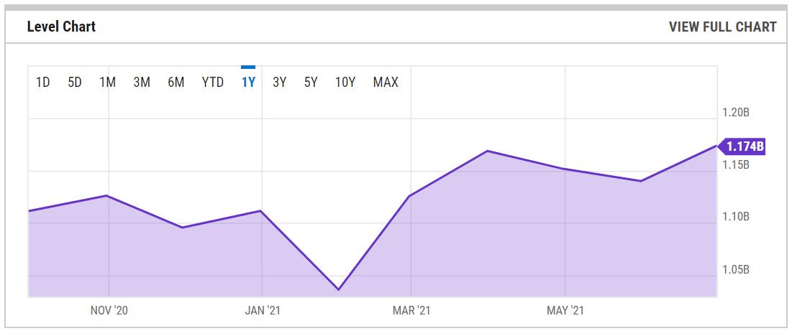Expand range to 3Y
This screenshot has height=331, width=792.
280,83
